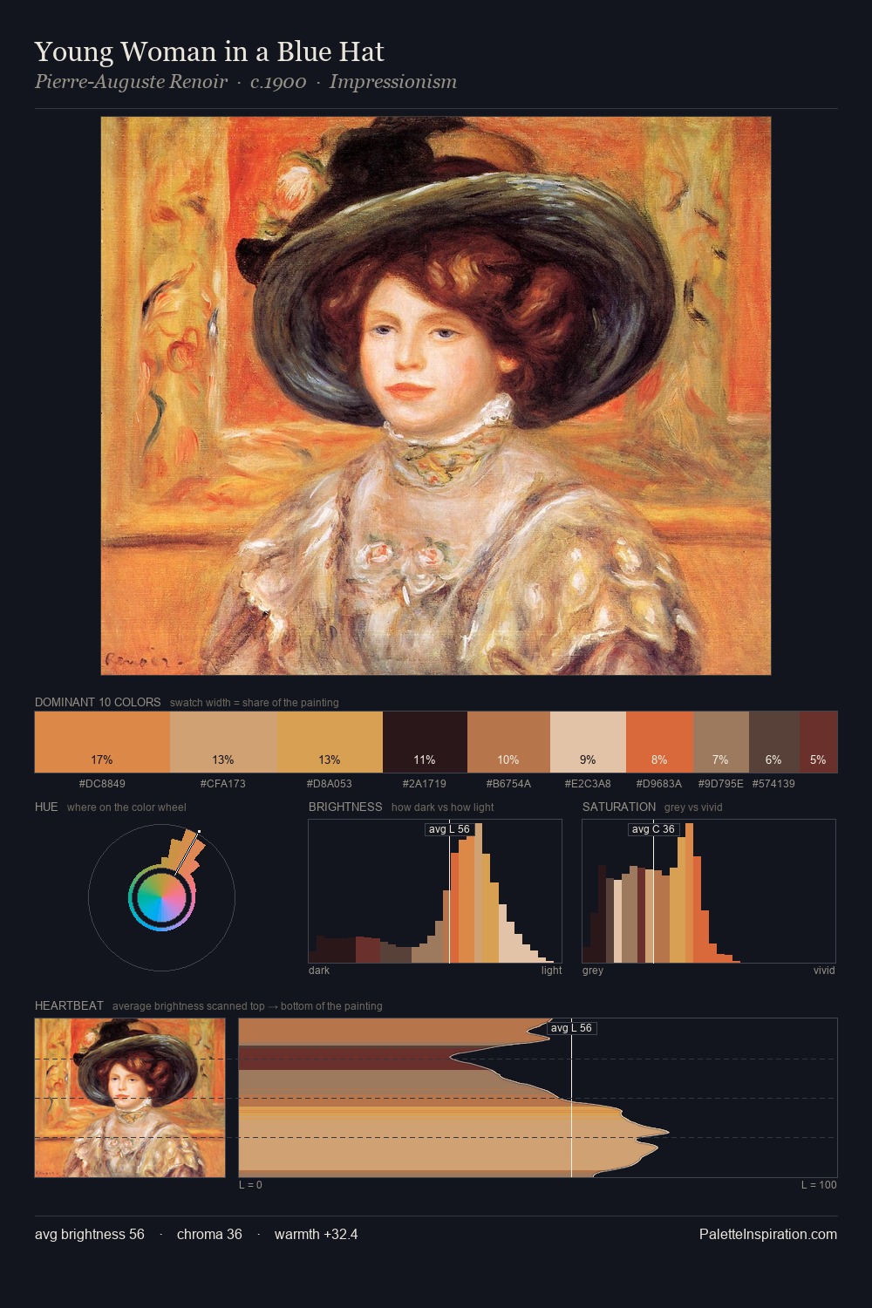872x1308 pixels.
Task: Click the Heartbeat brightness profile chart
Action: [x=538, y=1098]
